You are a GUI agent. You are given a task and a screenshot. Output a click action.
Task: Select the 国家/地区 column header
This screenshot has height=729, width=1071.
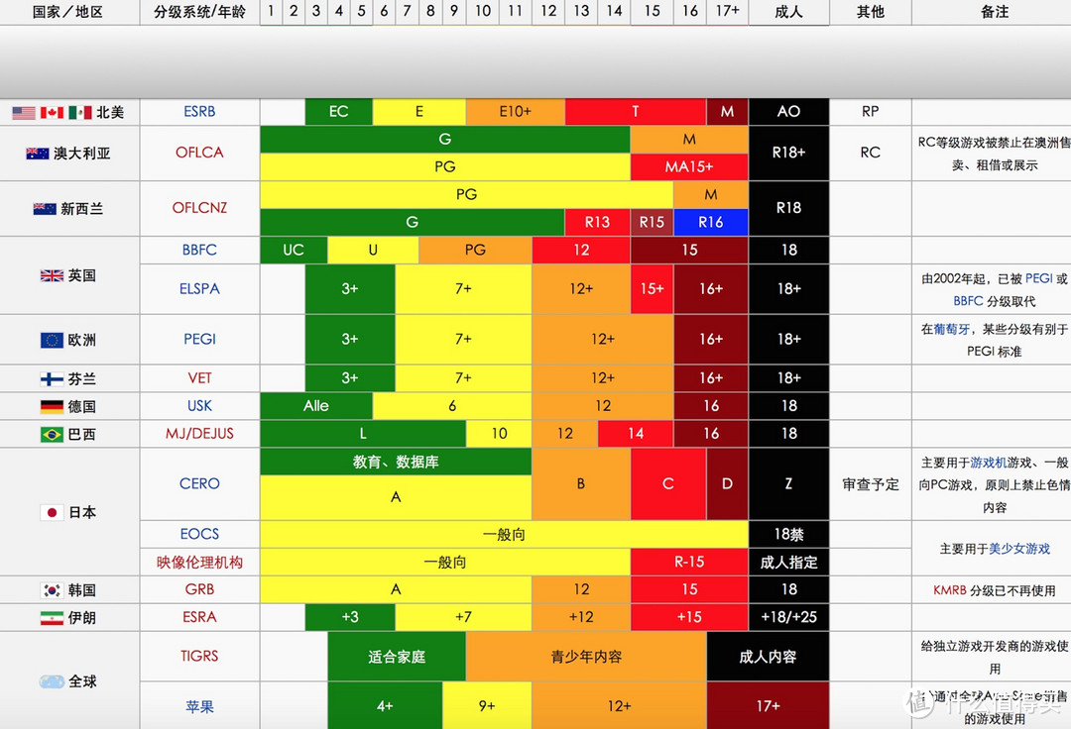point(68,12)
